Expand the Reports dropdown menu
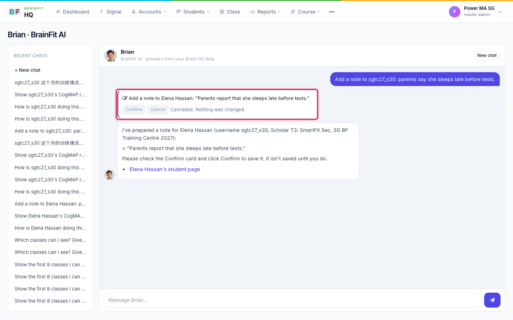Image resolution: width=513 pixels, height=320 pixels. tap(265, 12)
